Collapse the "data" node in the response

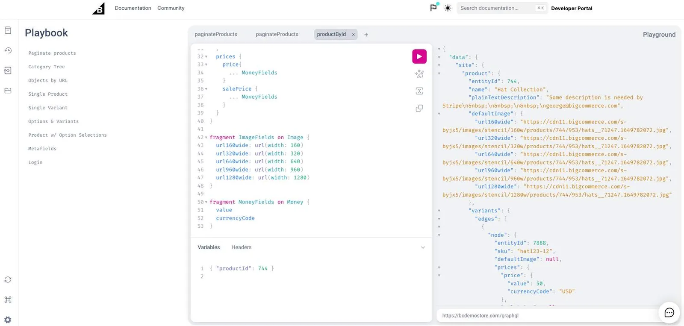click(439, 57)
